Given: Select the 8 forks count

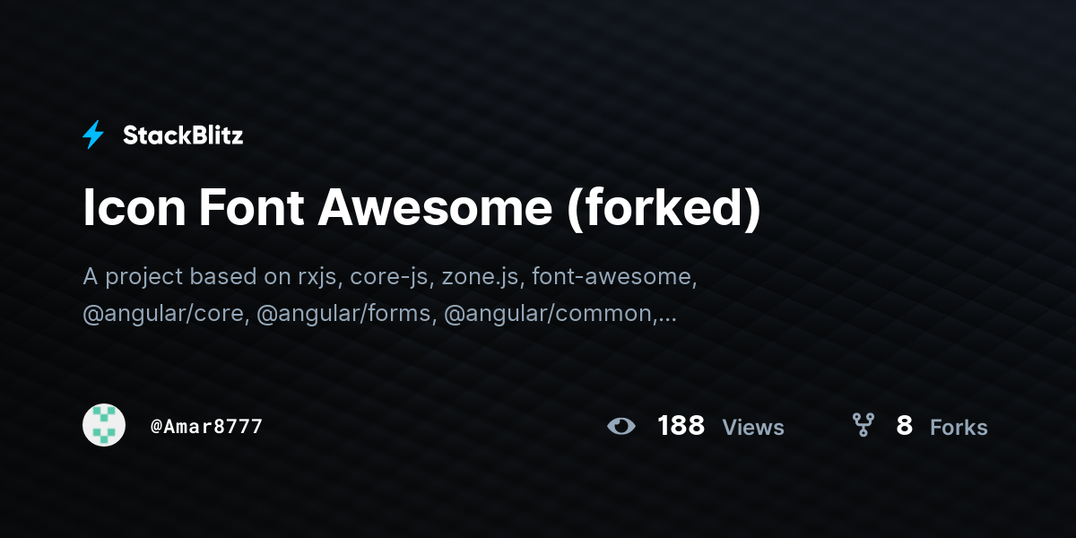Looking at the screenshot, I should click(x=904, y=426).
